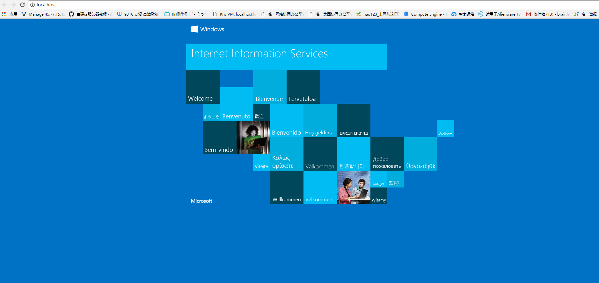Click the Bienvenido tile
This screenshot has height=283, width=599.
287,120
